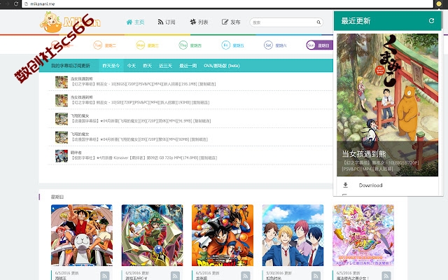
Task: Click the 星期日 section heading
Action: (57, 197)
